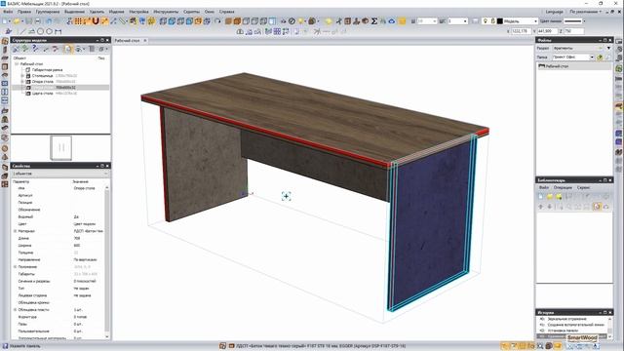Click Зеркальное отражение in history list
Screen dimensions: 624x351
point(566,319)
